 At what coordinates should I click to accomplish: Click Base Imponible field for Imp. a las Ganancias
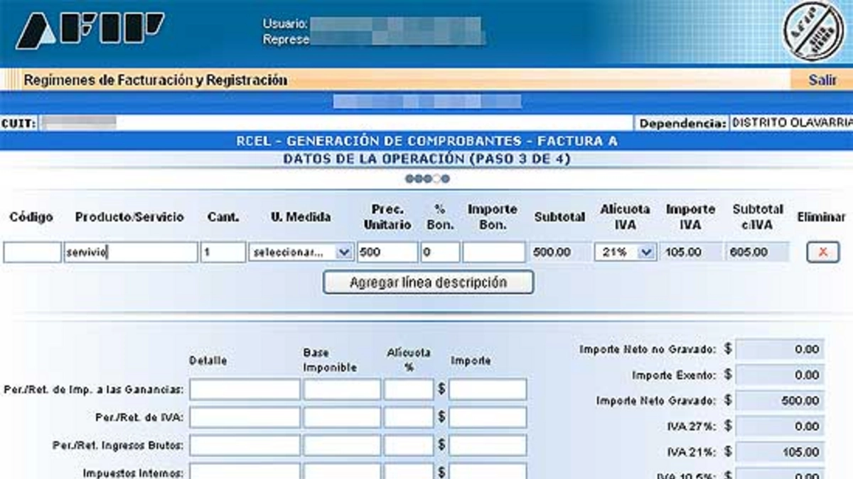point(342,389)
